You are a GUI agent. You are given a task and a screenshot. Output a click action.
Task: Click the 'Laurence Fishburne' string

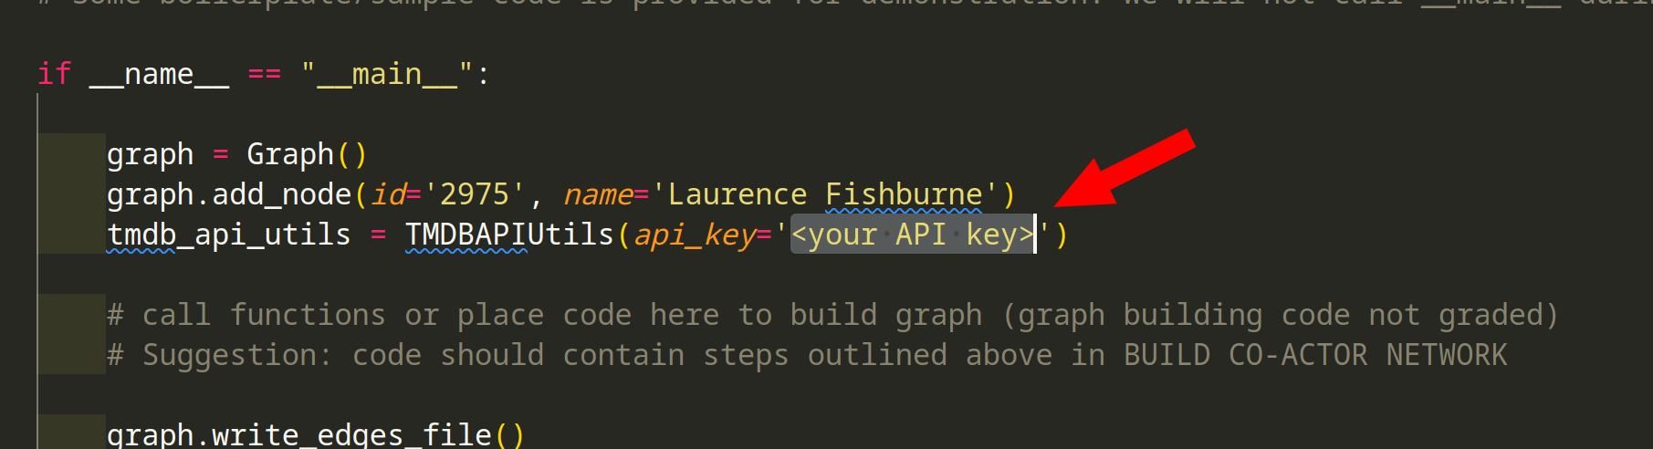click(825, 194)
